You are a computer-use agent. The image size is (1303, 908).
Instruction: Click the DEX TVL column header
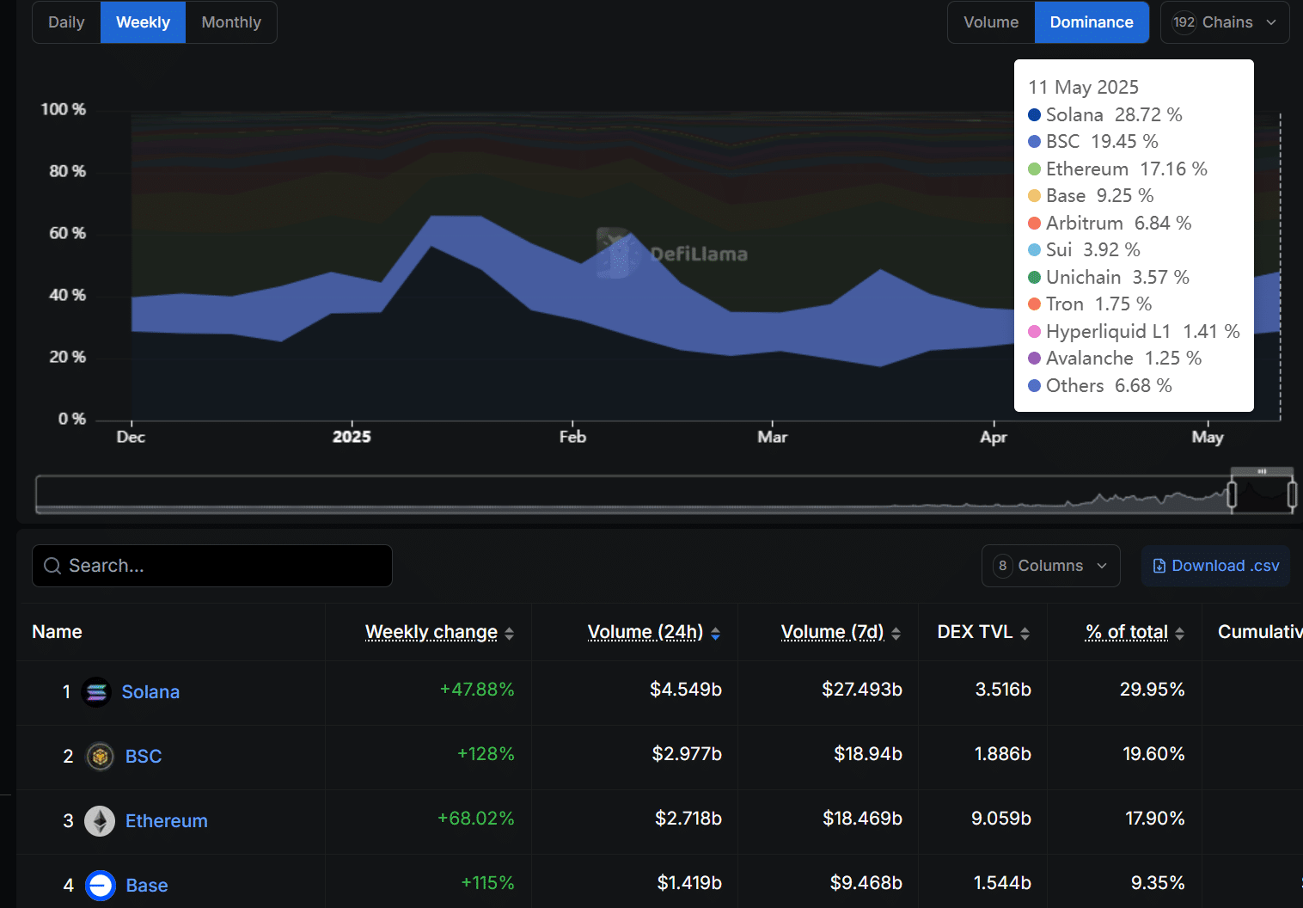(976, 632)
